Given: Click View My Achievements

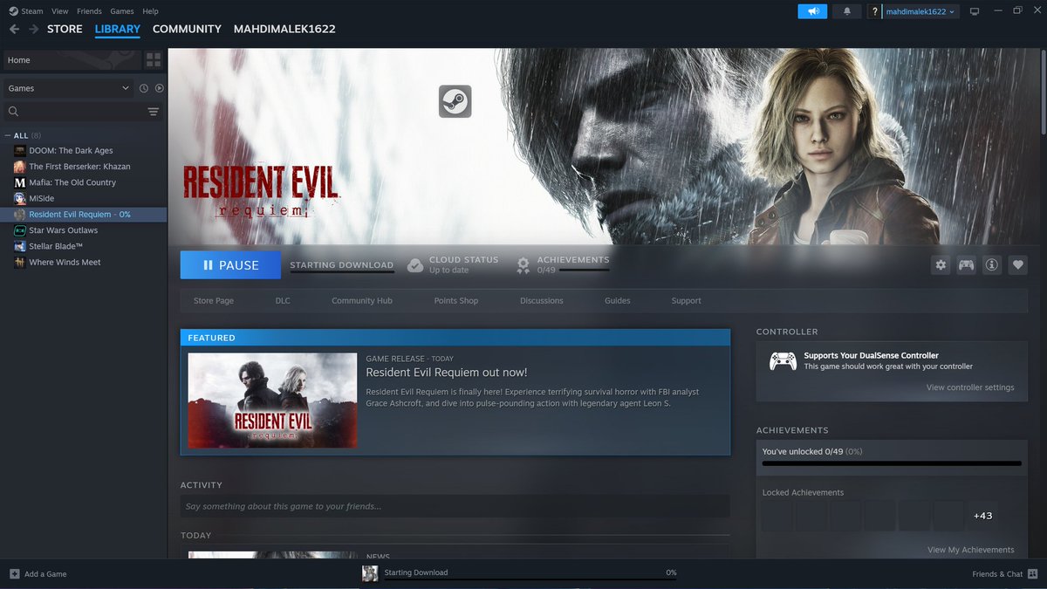Looking at the screenshot, I should tap(971, 550).
